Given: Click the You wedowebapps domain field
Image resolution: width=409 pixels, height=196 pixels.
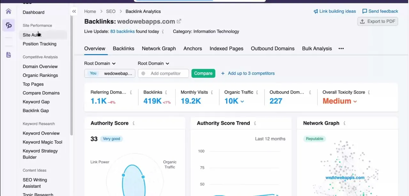Looking at the screenshot, I should [110, 73].
